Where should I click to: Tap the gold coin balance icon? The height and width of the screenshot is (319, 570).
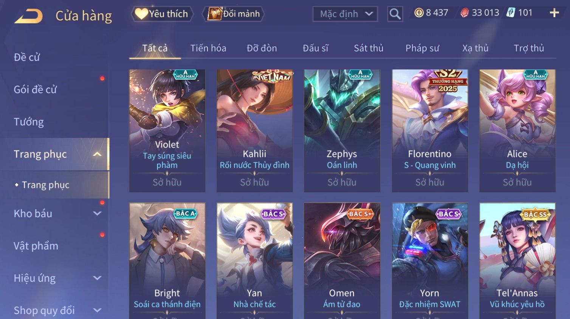[419, 13]
